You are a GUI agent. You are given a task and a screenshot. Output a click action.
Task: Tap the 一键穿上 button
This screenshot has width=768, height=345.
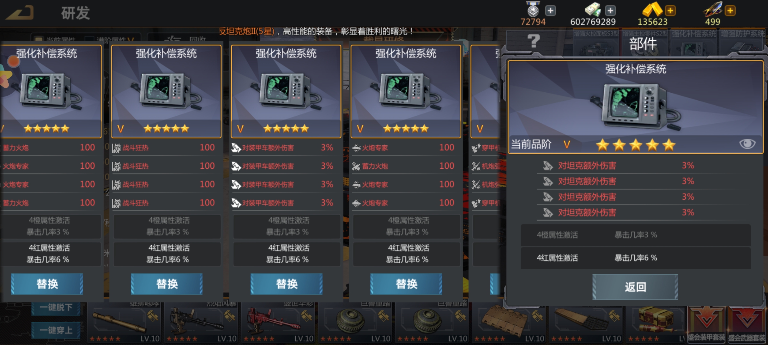56,330
